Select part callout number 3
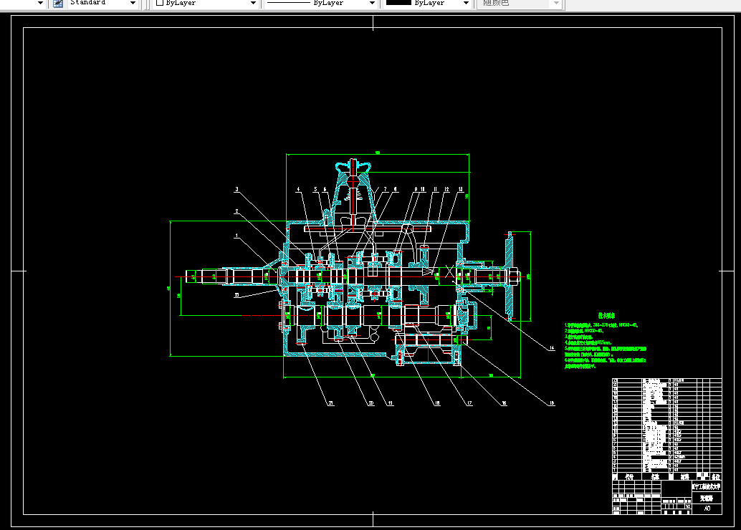The width and height of the screenshot is (741, 530). (x=236, y=189)
